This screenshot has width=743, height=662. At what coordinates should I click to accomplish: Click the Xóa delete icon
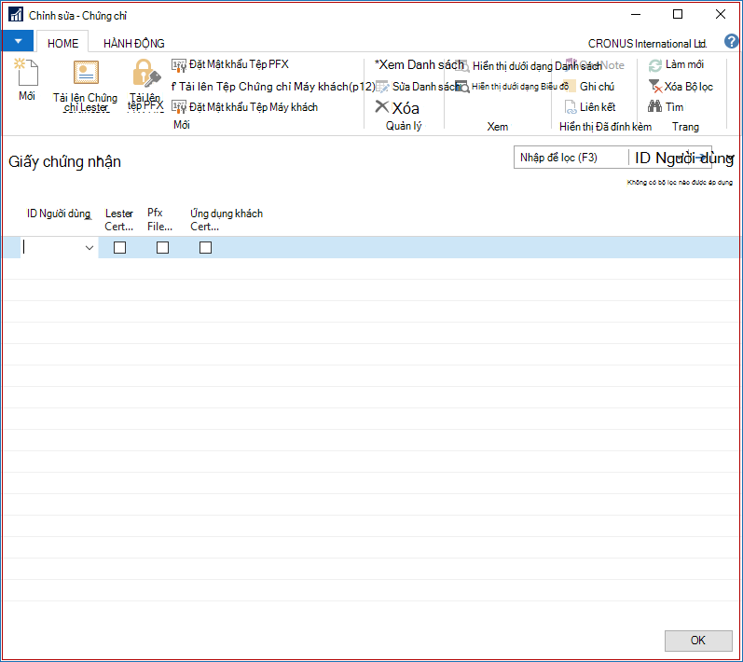pos(381,106)
